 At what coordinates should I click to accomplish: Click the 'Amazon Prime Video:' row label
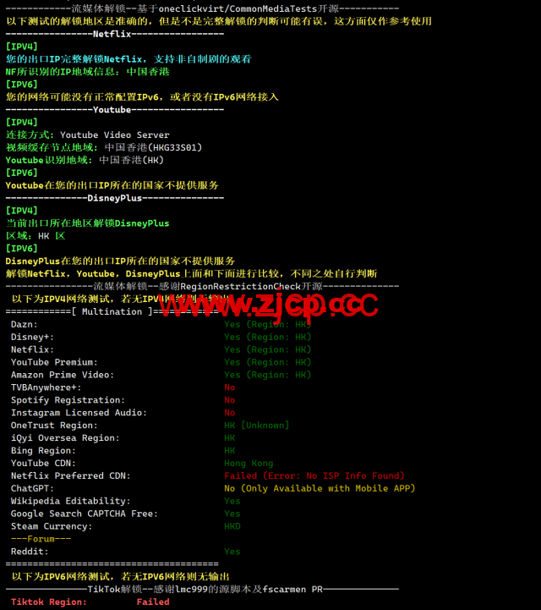[63, 375]
